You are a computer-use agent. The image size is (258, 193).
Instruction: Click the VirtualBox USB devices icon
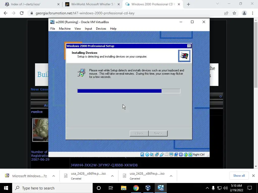coord(162,155)
